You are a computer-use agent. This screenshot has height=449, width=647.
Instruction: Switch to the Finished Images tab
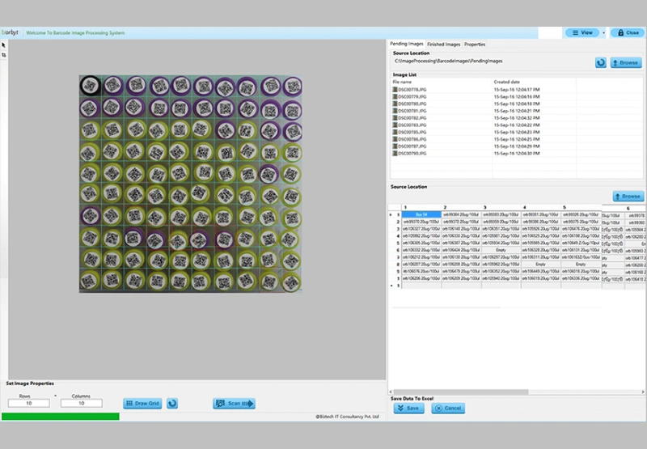pos(443,44)
